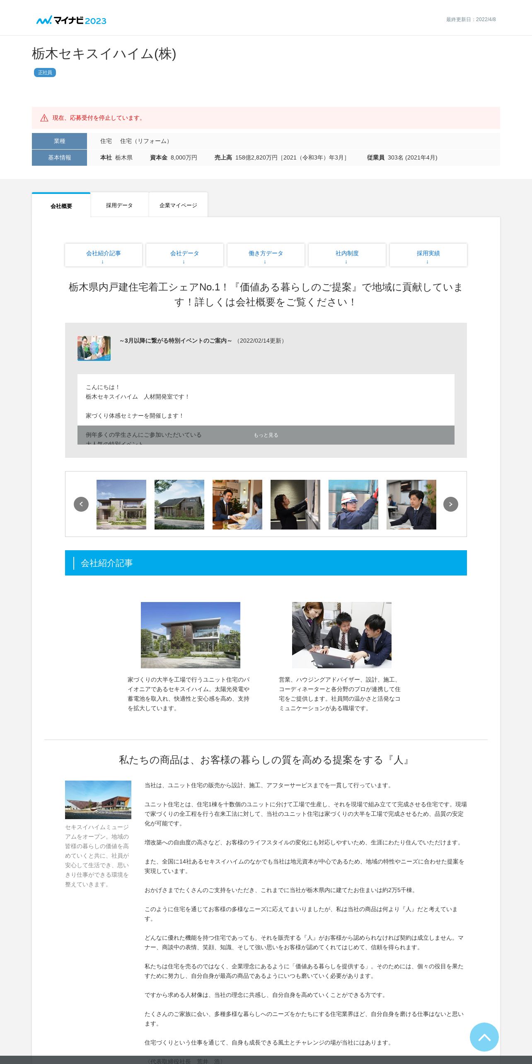Click the image of three employees at laptop
The image size is (532, 1064).
(342, 635)
